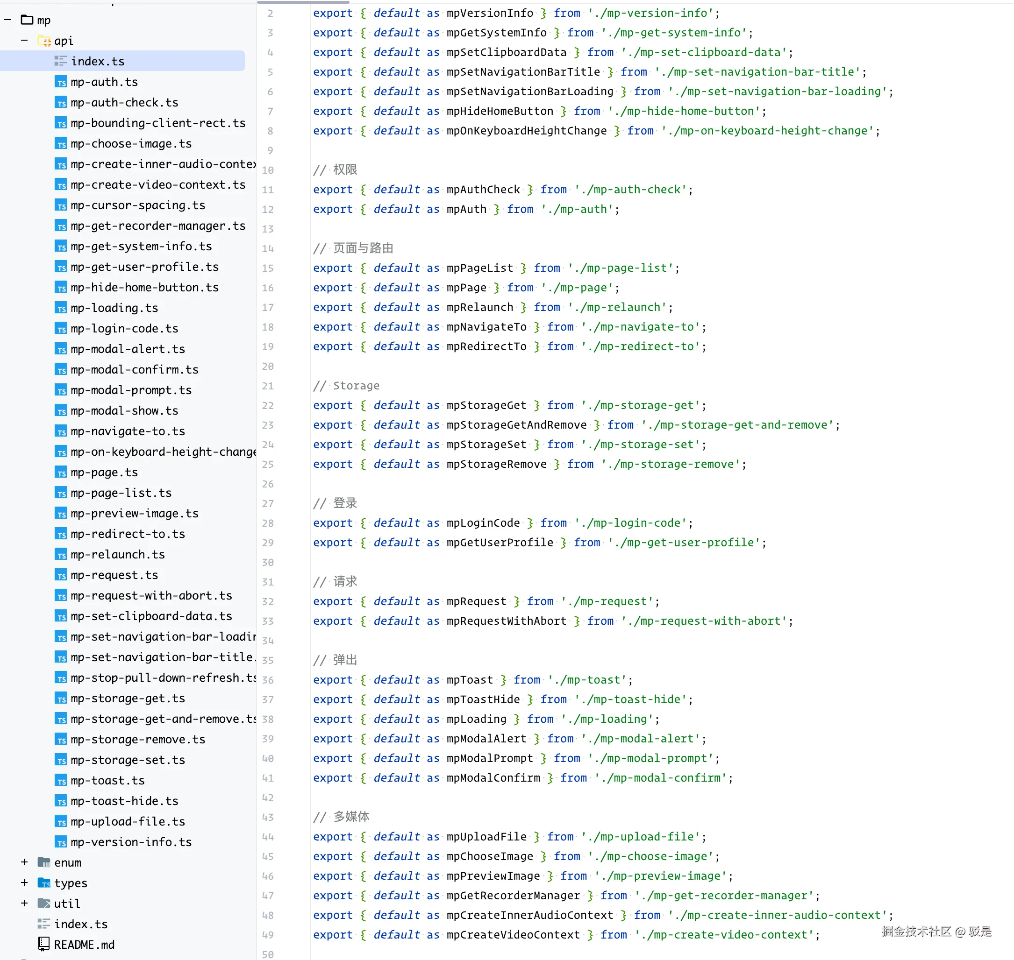Viewport: 1014px width, 960px height.
Task: Collapse the mp folder
Action: [7, 20]
